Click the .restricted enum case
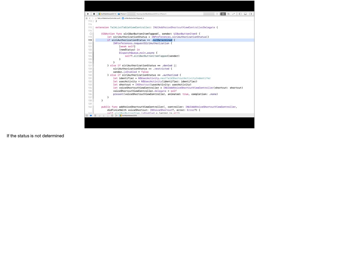 (161, 69)
